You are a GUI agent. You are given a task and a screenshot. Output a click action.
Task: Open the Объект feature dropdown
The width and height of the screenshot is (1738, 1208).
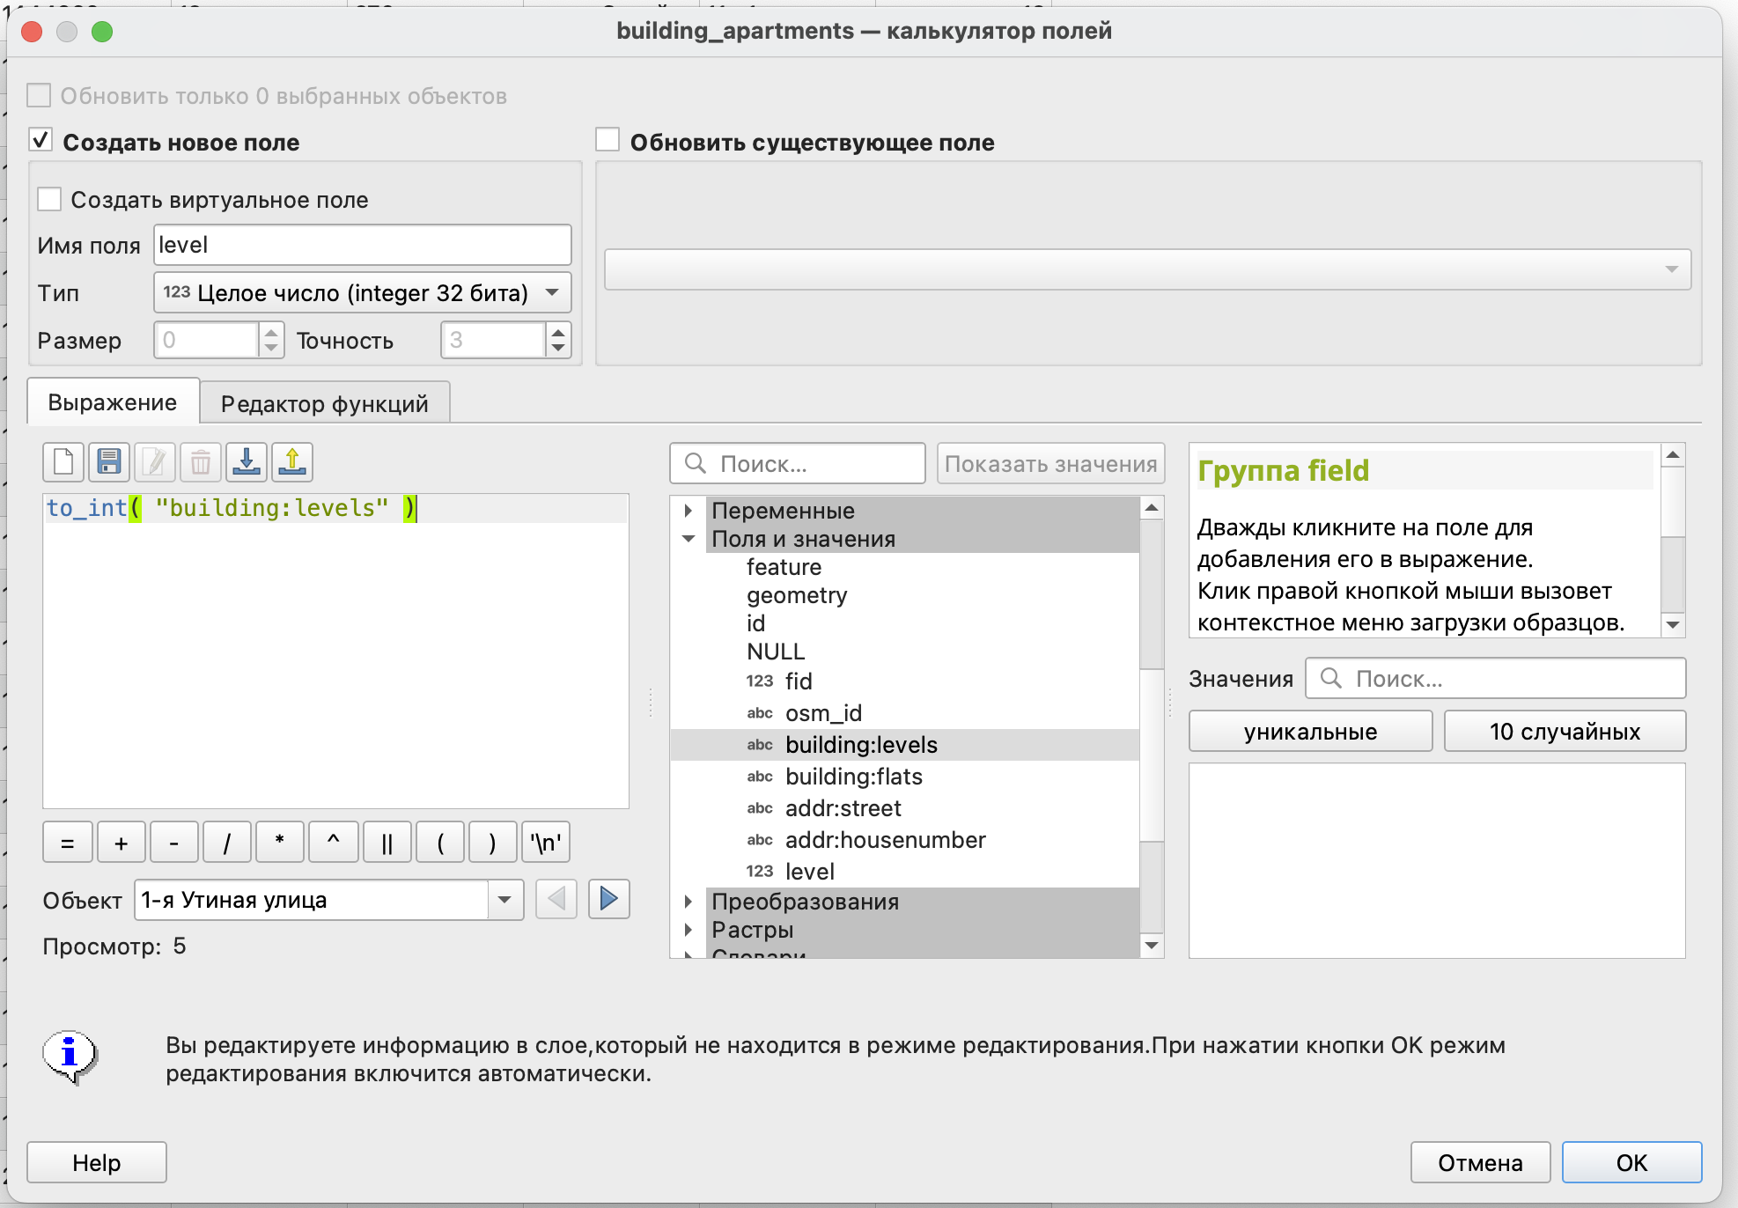504,900
